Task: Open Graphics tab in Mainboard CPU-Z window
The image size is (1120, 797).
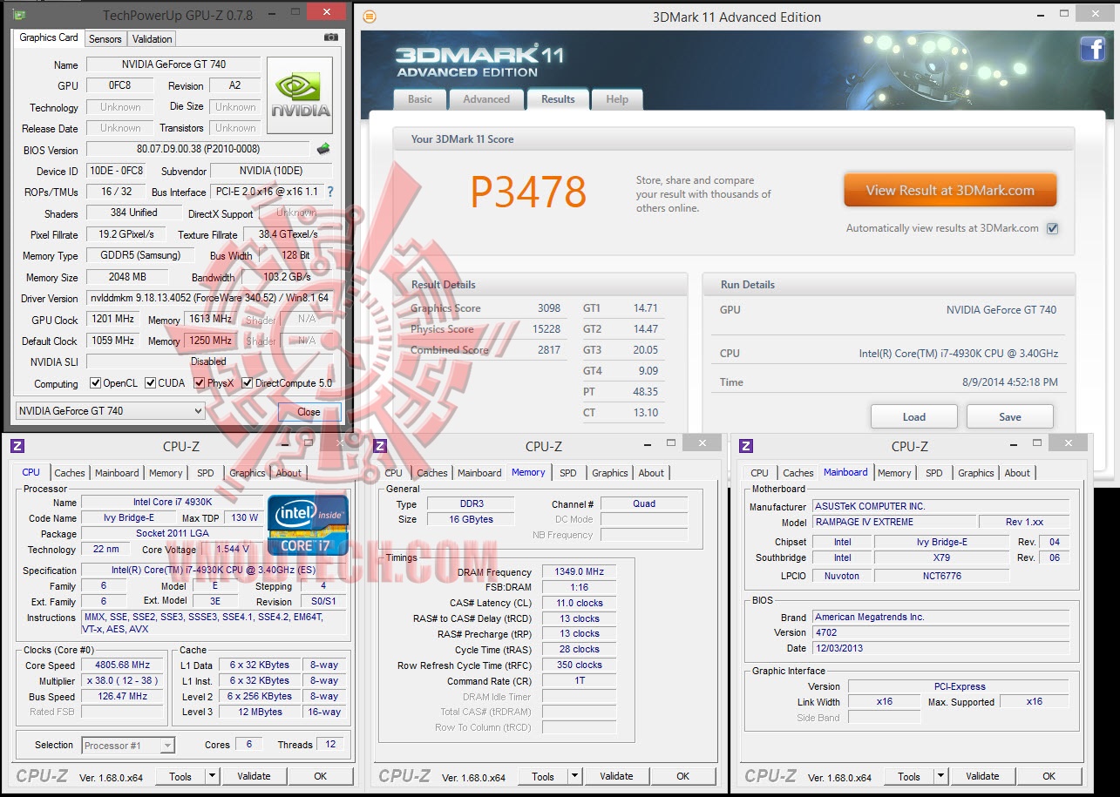Action: (976, 473)
